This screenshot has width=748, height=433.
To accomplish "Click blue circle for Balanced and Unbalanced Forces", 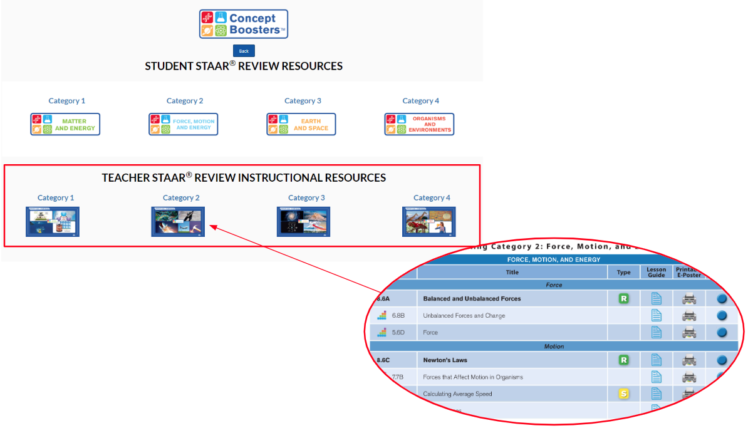I will pyautogui.click(x=722, y=299).
